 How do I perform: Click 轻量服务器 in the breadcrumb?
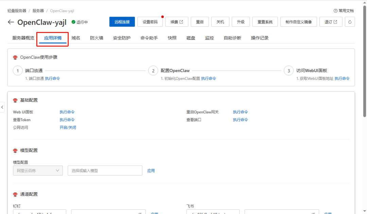pyautogui.click(x=17, y=11)
